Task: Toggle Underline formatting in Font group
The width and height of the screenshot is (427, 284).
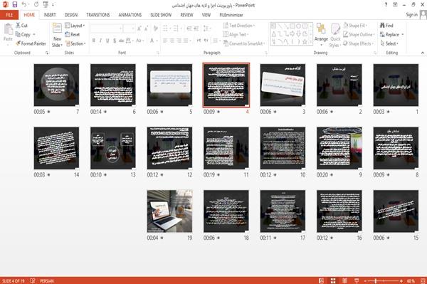Action: (107, 41)
